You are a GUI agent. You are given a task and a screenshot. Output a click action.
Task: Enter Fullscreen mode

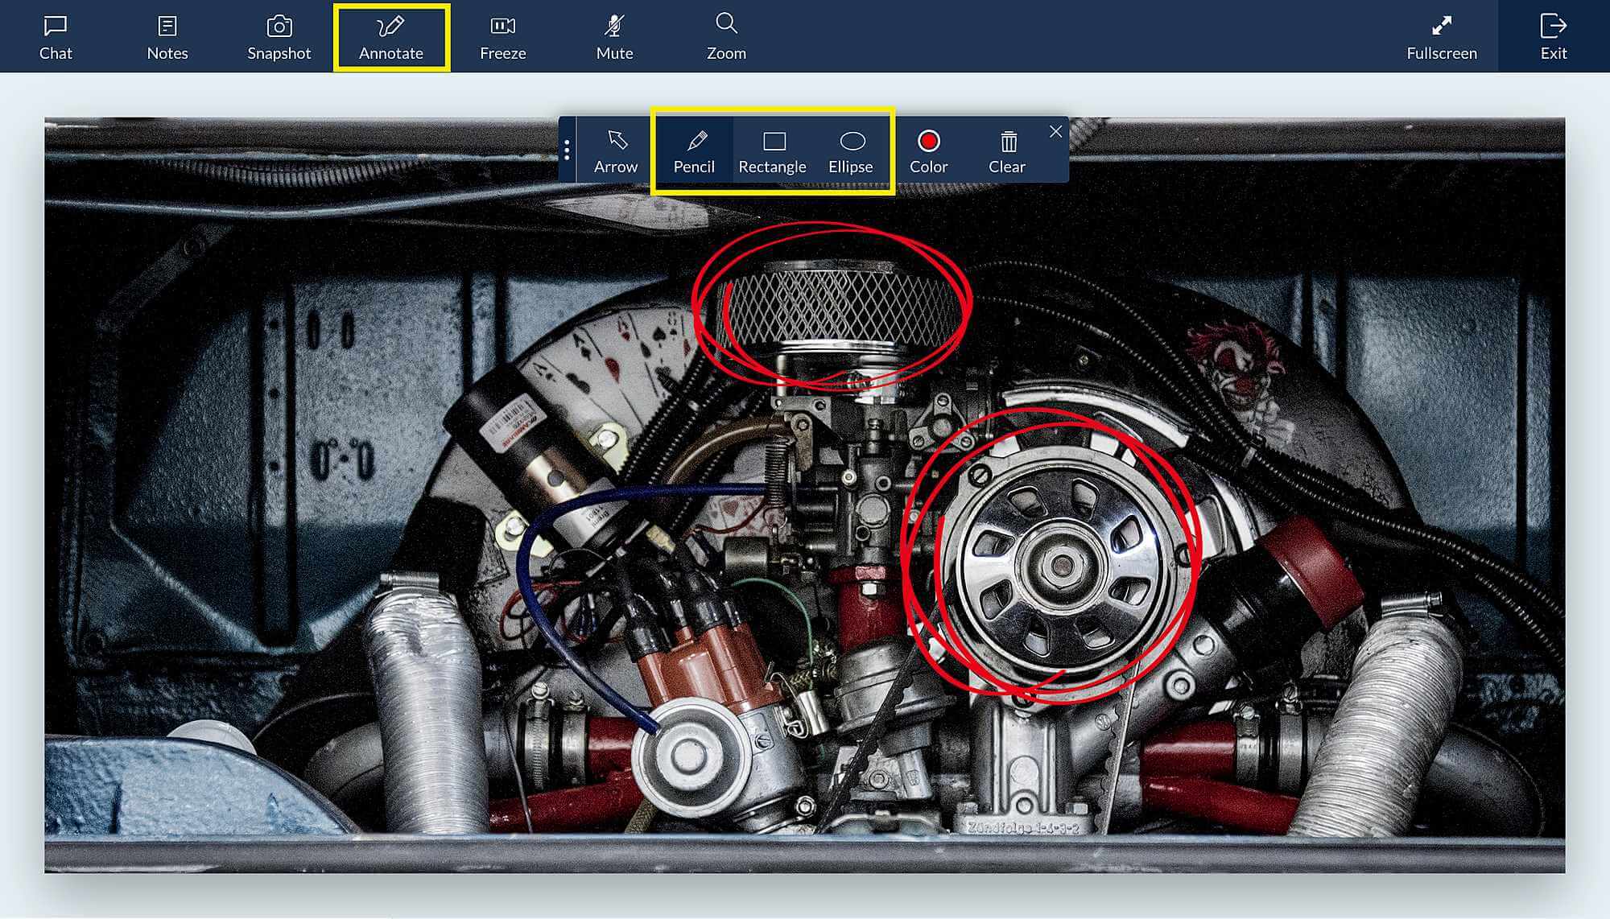click(1441, 37)
